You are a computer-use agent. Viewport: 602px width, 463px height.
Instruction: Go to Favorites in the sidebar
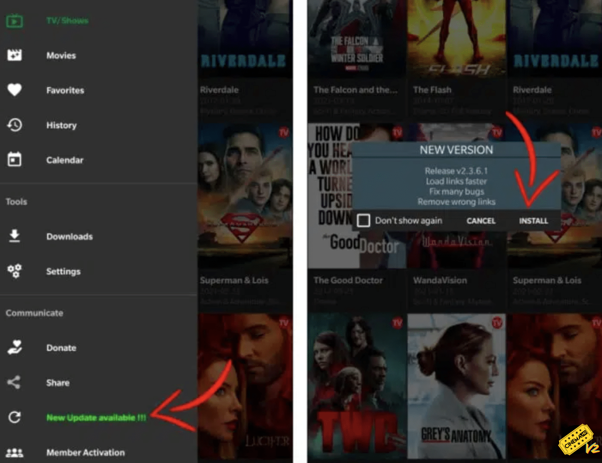[x=65, y=90]
